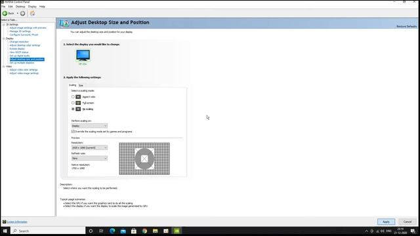Open the Windows Start menu
This screenshot has width=420, height=236.
tap(5, 231)
